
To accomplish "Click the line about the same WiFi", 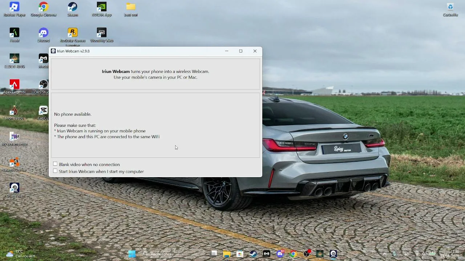I will (107, 137).
